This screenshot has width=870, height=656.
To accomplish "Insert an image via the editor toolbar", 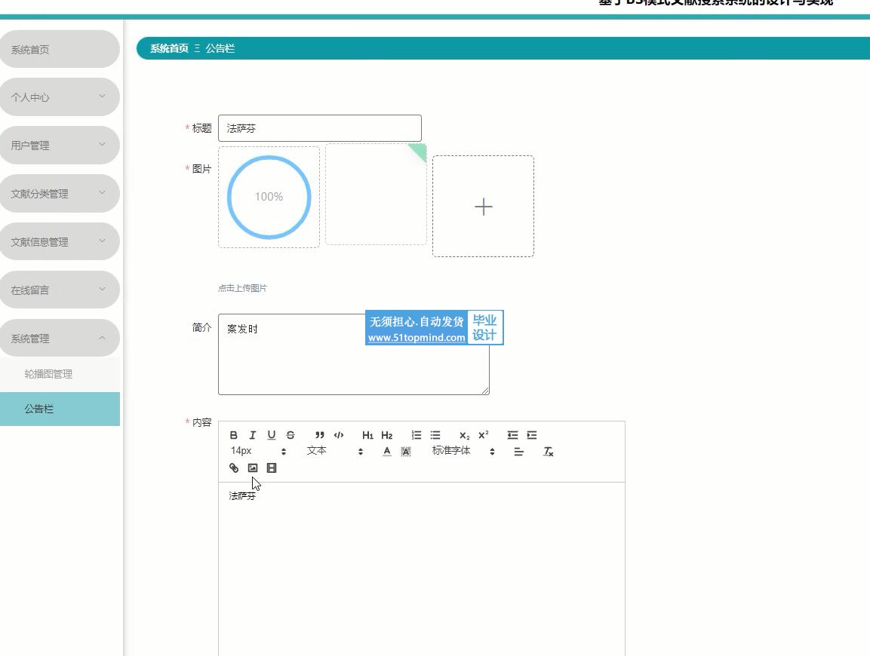I will [253, 468].
